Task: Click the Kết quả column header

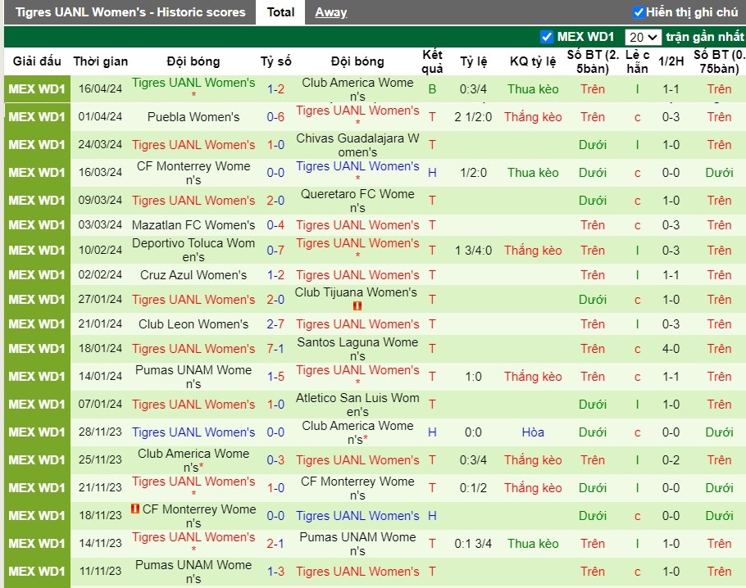Action: click(432, 61)
